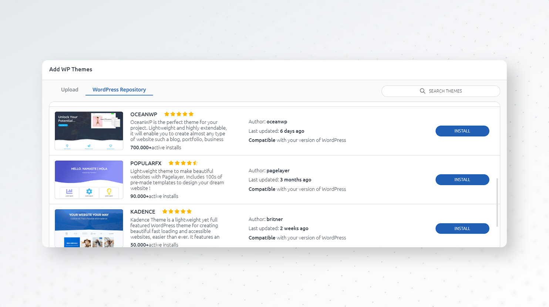Viewport: 549px width, 307px height.
Task: Click the 90.000+ active installs text
Action: 154,196
